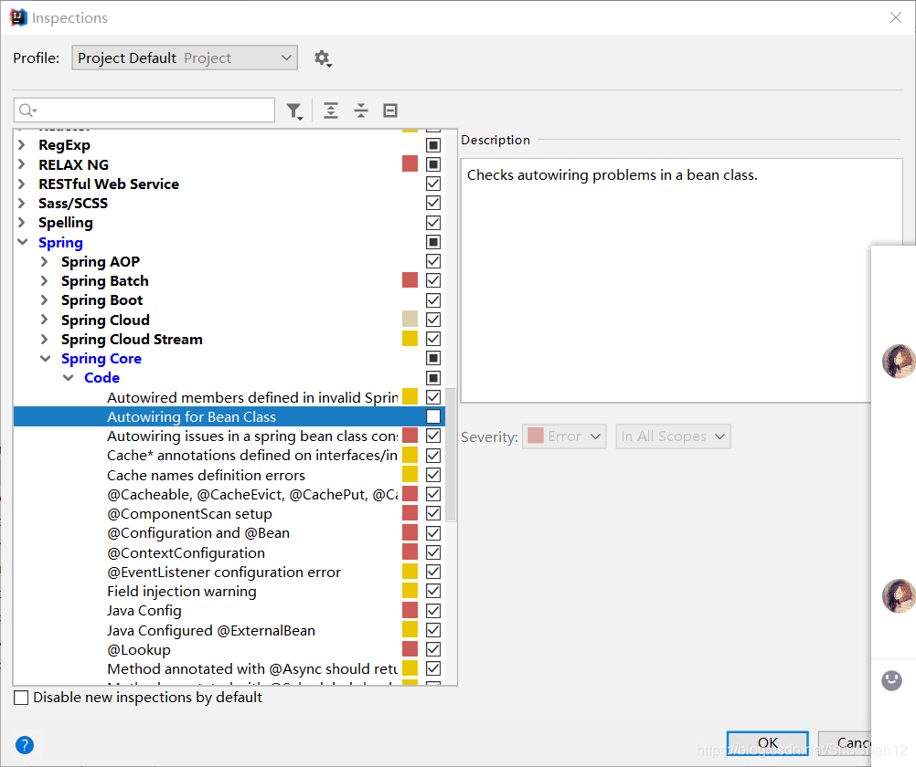Screen dimensions: 916x767
Task: Check Disable new inspections by default
Action: [21, 698]
